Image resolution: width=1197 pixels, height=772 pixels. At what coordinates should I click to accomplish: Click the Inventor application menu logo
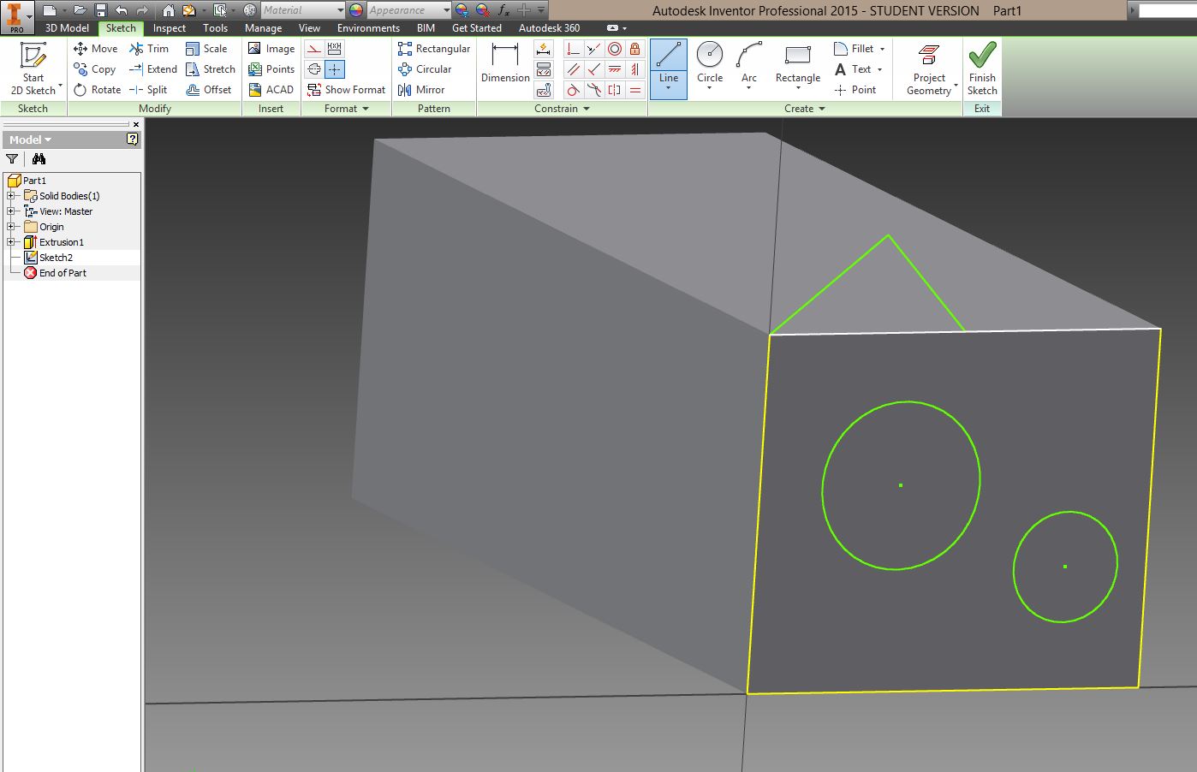pyautogui.click(x=16, y=16)
